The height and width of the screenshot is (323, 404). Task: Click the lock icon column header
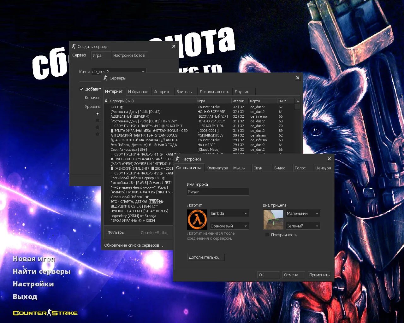106,101
